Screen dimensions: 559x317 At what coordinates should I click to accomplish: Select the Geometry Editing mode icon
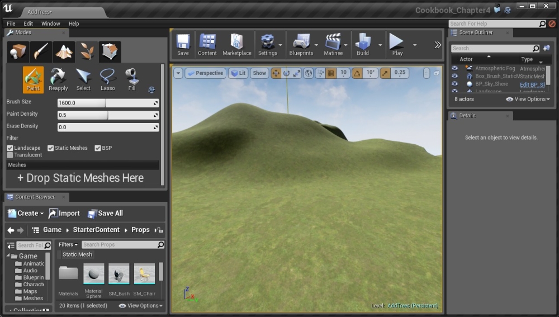110,51
